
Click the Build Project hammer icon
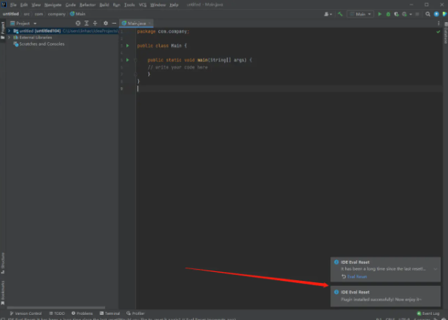tap(340, 14)
